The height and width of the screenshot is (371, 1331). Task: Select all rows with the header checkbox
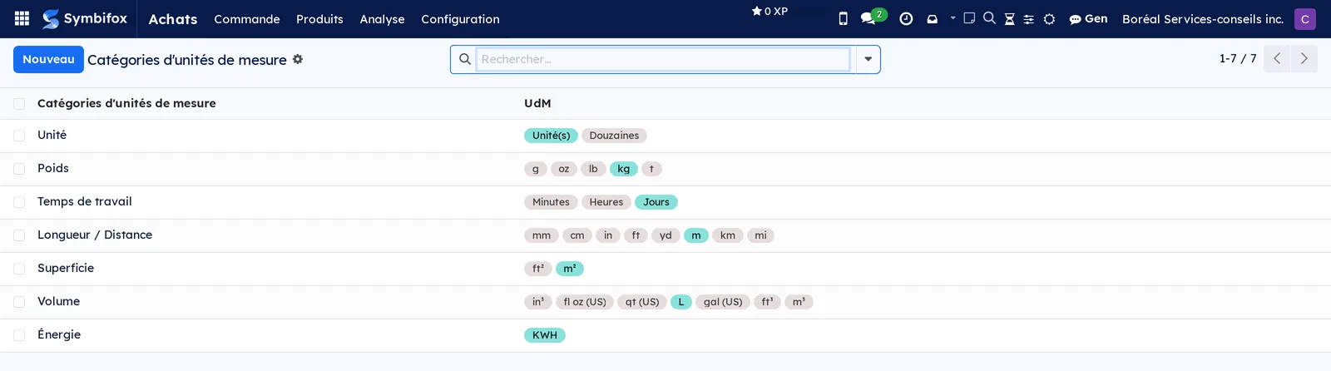click(x=19, y=103)
